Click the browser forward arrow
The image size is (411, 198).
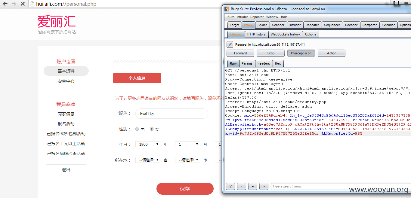(x=14, y=4)
